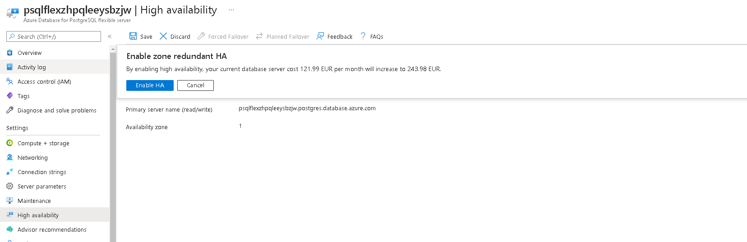
Task: Collapse the sidebar with double chevron
Action: (x=110, y=36)
